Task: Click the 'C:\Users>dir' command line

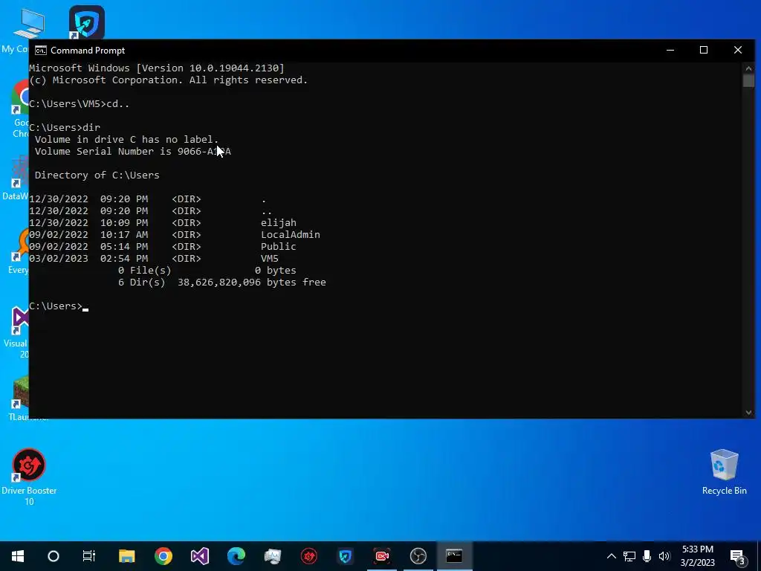Action: point(65,128)
